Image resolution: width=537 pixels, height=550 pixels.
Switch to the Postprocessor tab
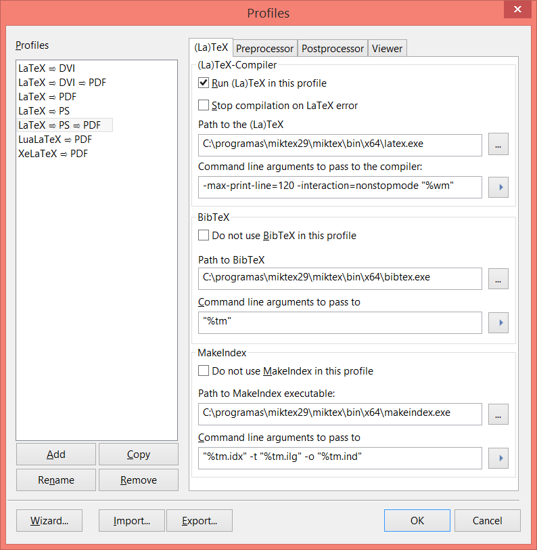(x=332, y=48)
